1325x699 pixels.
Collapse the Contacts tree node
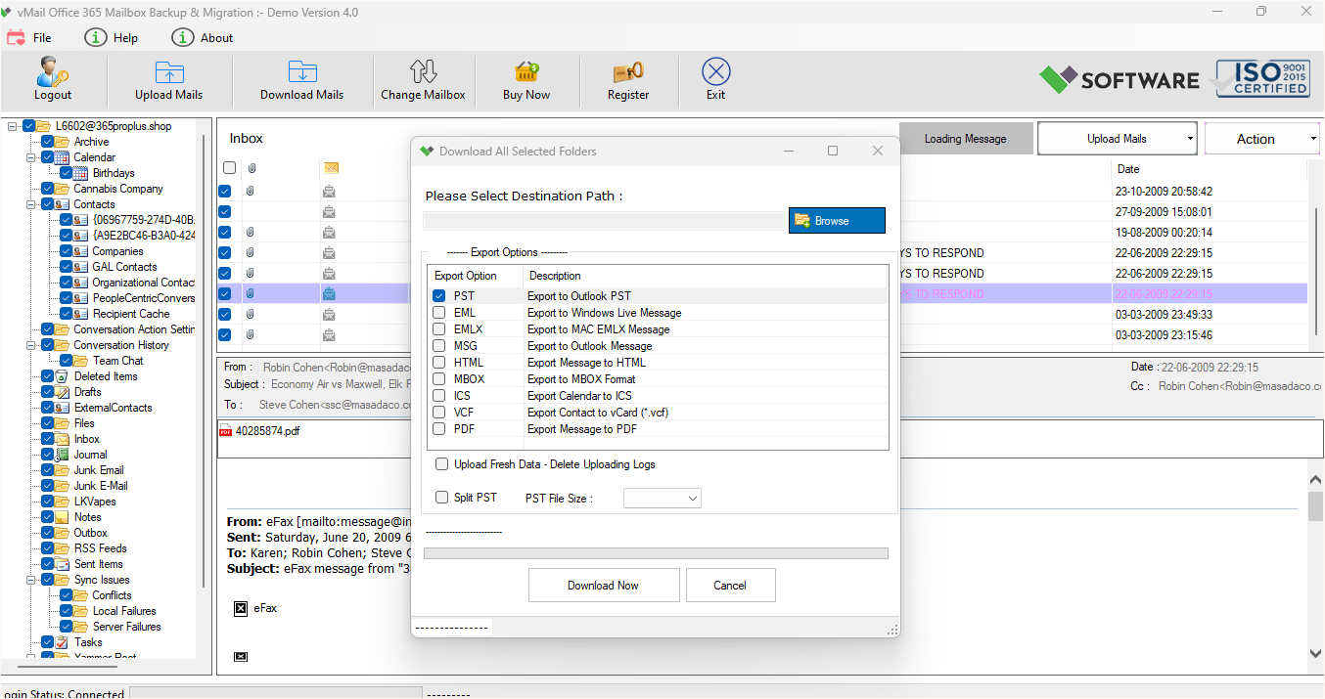click(31, 204)
